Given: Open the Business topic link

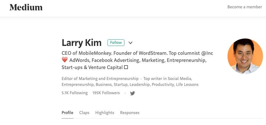Looking at the screenshot, I should (x=103, y=84).
